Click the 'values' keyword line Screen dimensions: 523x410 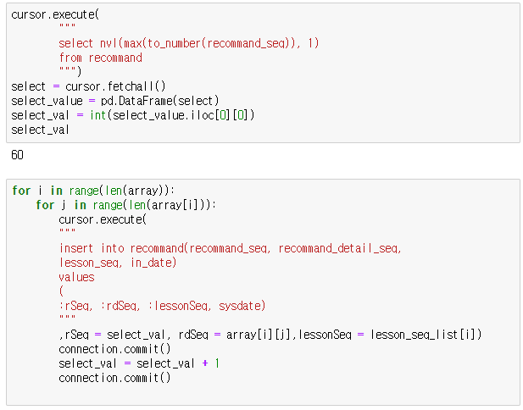pos(77,277)
